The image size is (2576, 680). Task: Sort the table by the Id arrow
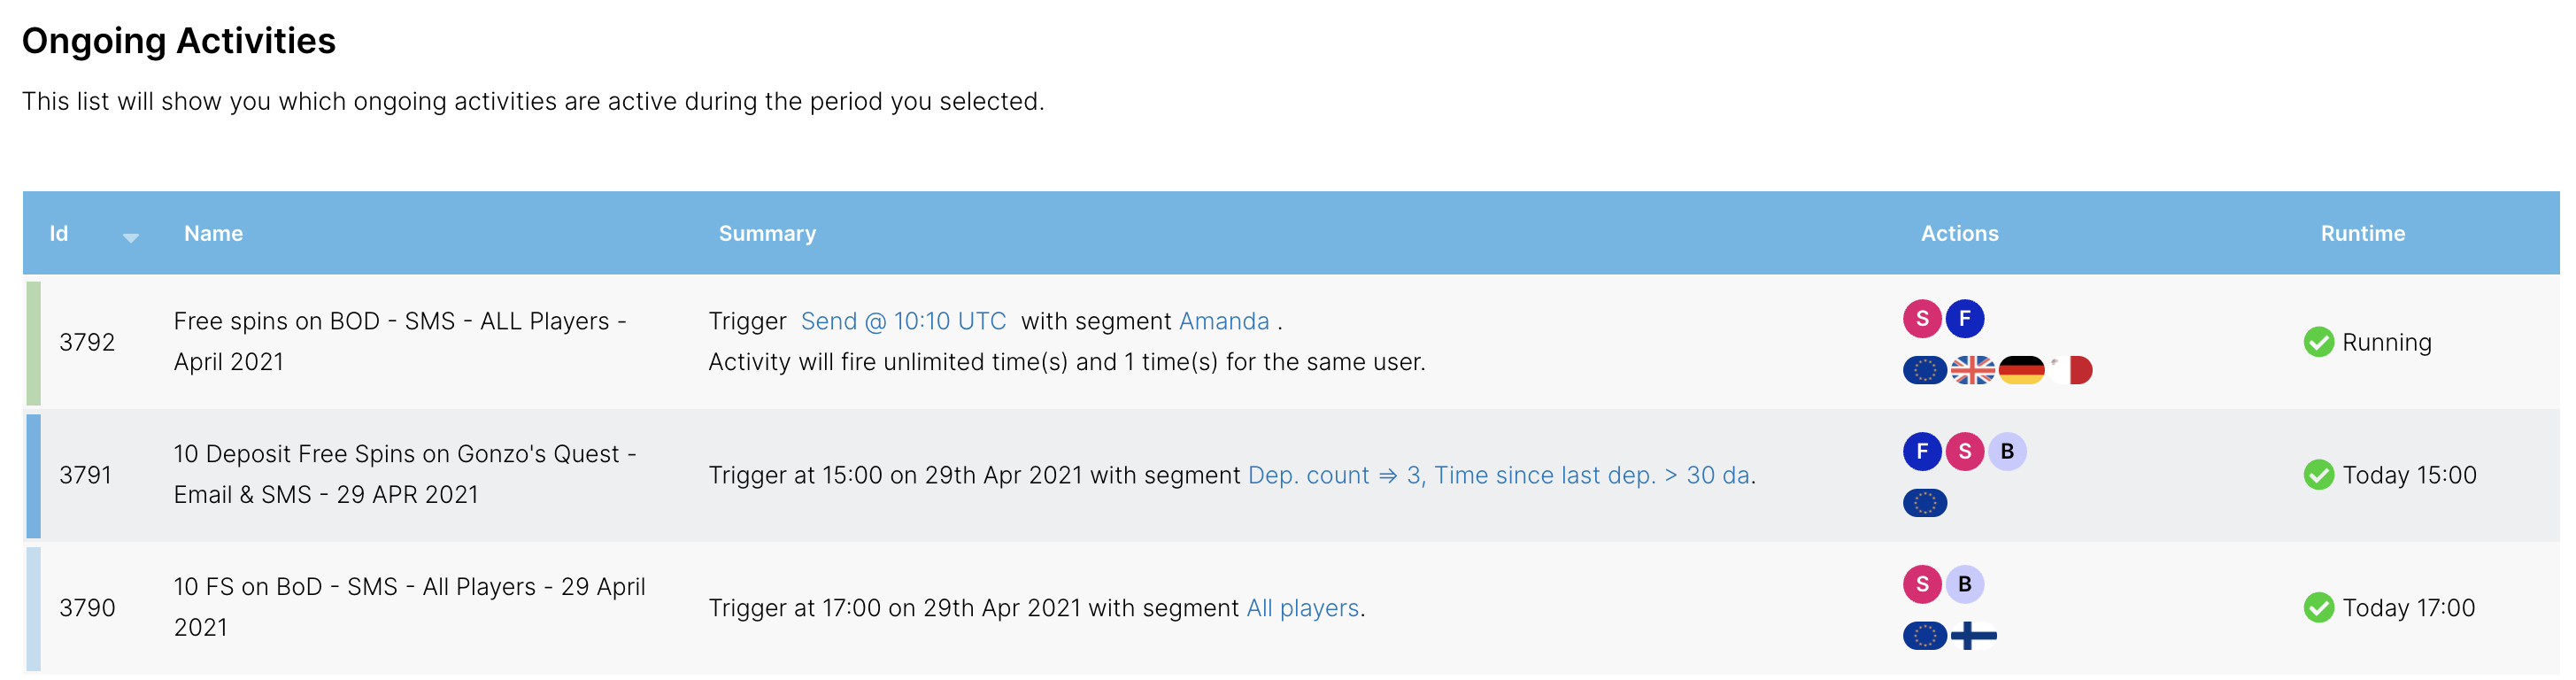(130, 237)
